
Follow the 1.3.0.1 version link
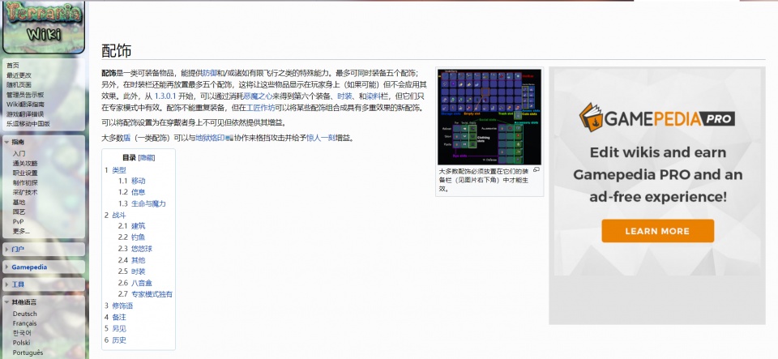point(165,96)
